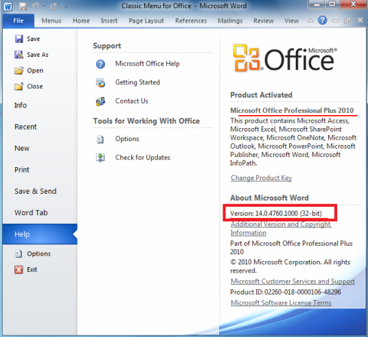Click the 'About Microsoft Word' heading
368x337 pixels.
[x=269, y=198]
